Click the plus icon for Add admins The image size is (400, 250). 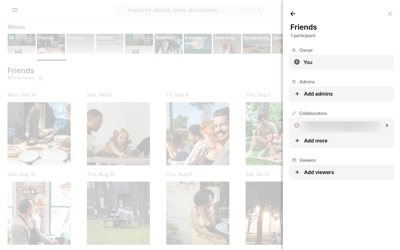click(x=297, y=94)
